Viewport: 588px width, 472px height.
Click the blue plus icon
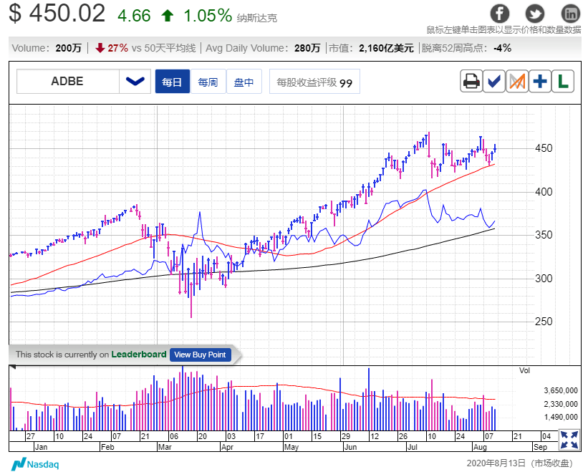540,81
